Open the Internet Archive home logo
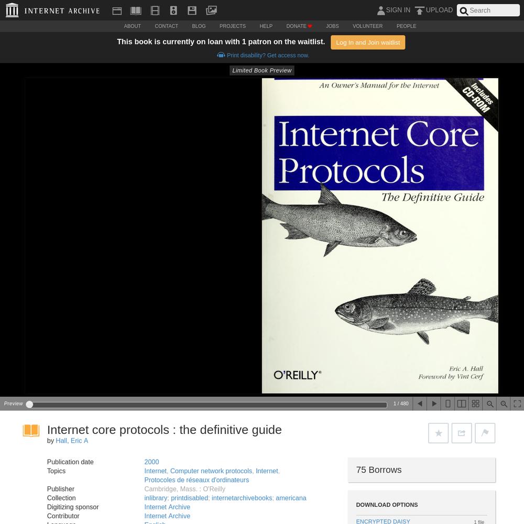Viewport: 524px width, 524px height. click(52, 10)
